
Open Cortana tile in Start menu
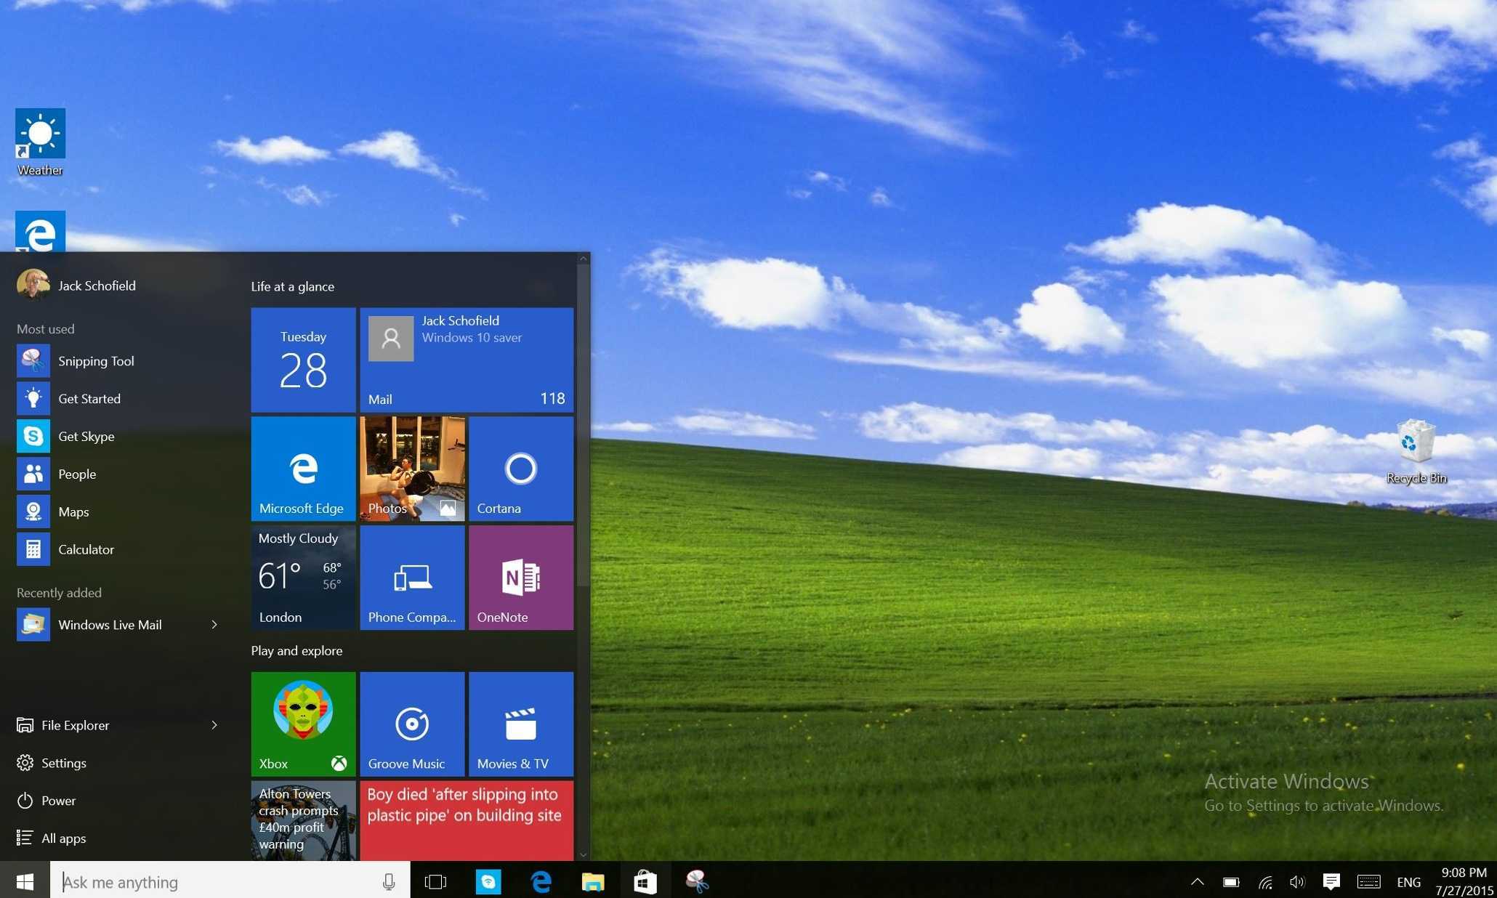pos(520,467)
